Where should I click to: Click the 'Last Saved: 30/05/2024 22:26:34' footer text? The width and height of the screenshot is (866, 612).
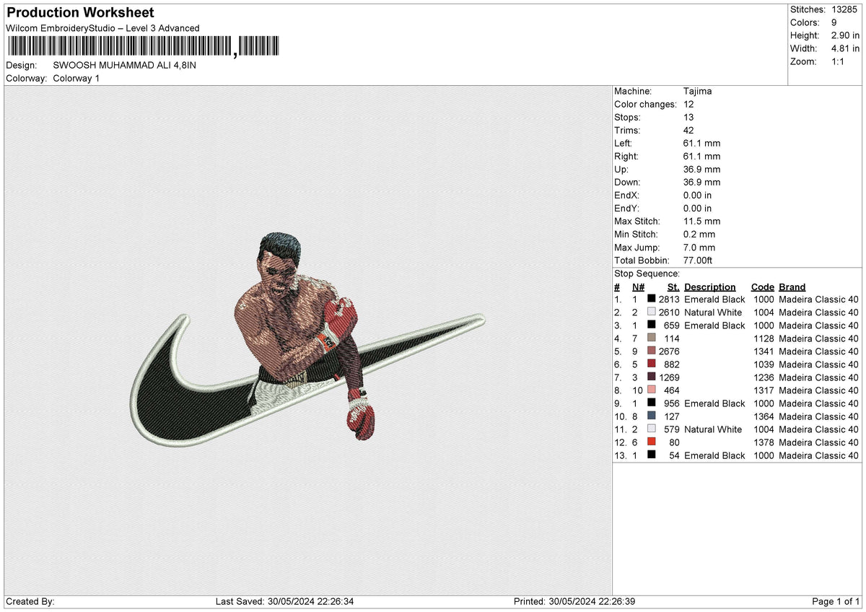tap(286, 602)
